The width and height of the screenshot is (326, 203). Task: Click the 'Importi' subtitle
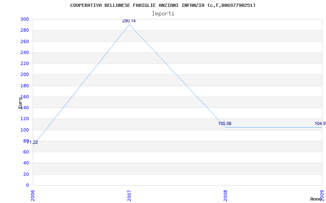point(163,14)
